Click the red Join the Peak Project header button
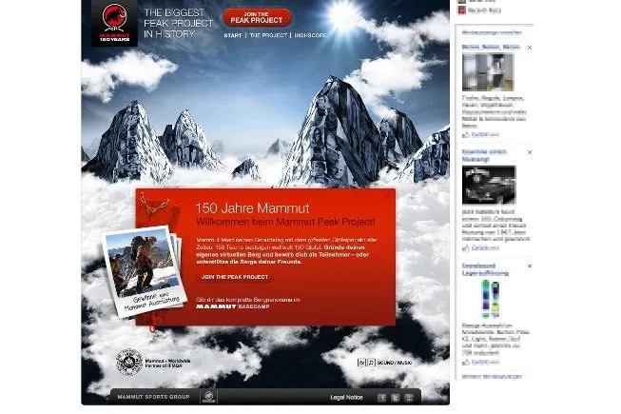 257,18
